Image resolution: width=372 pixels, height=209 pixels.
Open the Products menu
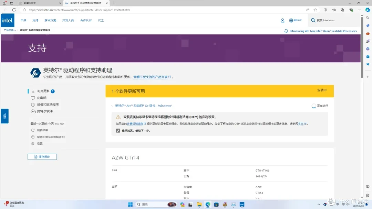pos(23,20)
